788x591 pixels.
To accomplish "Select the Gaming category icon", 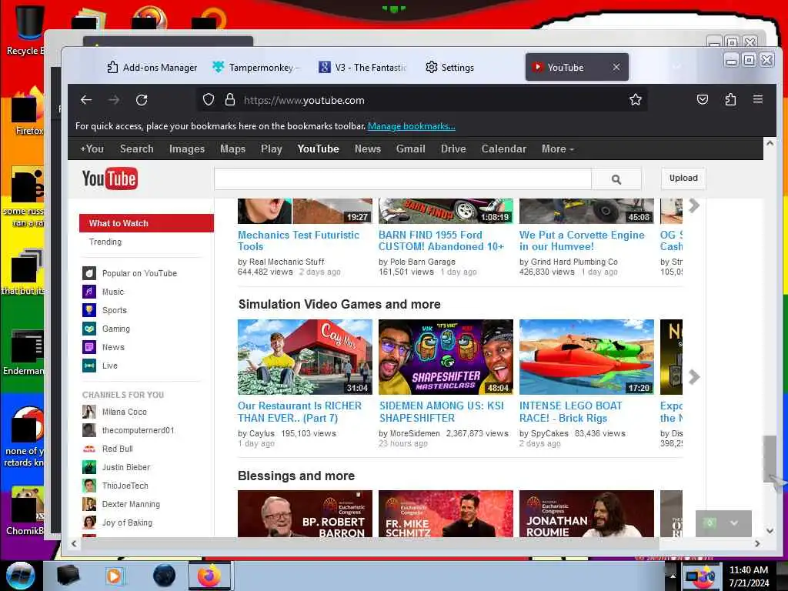I will coord(89,329).
